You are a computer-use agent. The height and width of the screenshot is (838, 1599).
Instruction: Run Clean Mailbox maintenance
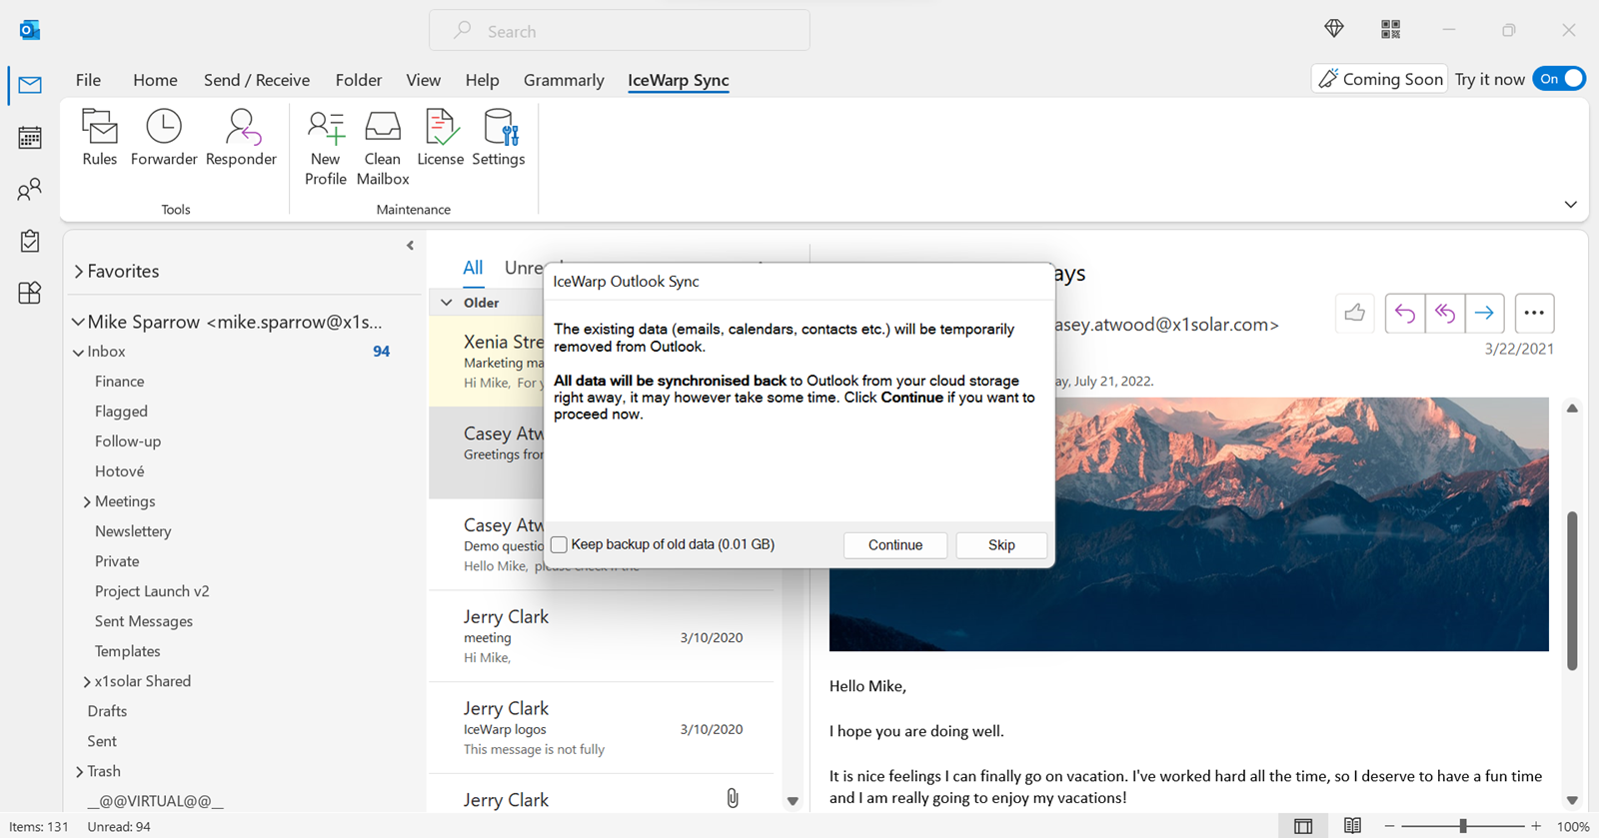(383, 148)
